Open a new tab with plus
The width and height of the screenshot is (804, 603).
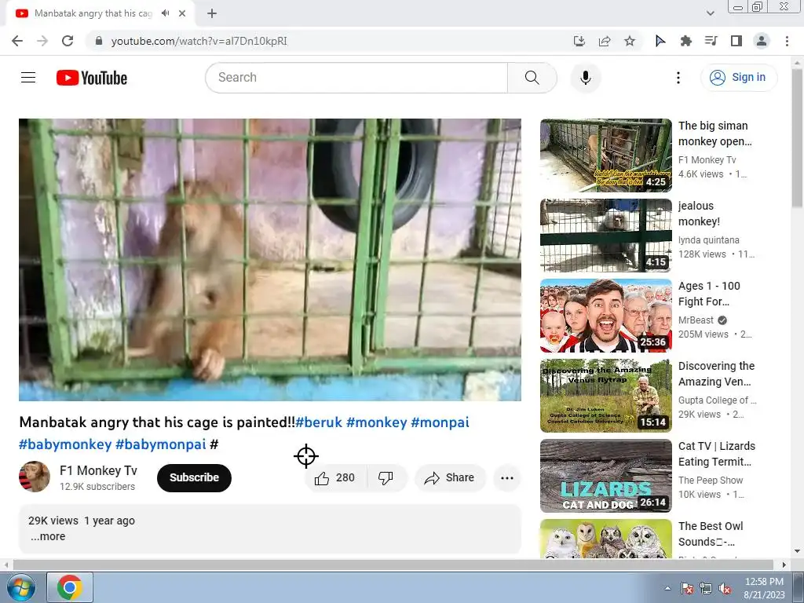pos(212,13)
